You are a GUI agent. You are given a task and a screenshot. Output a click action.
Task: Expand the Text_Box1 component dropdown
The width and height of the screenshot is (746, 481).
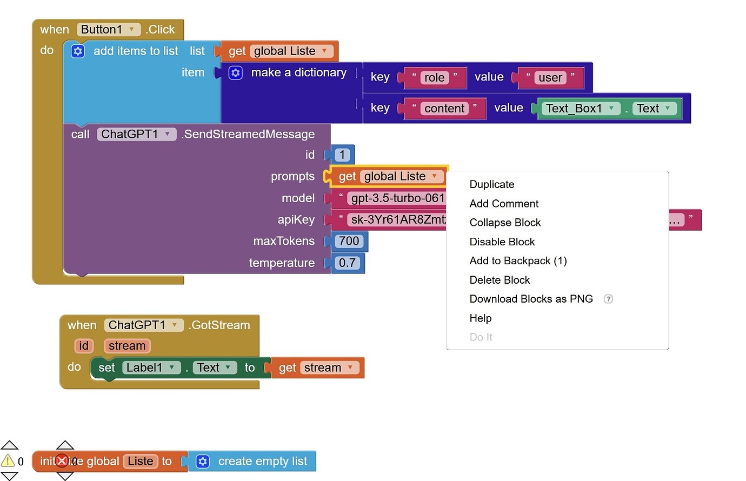(x=611, y=108)
